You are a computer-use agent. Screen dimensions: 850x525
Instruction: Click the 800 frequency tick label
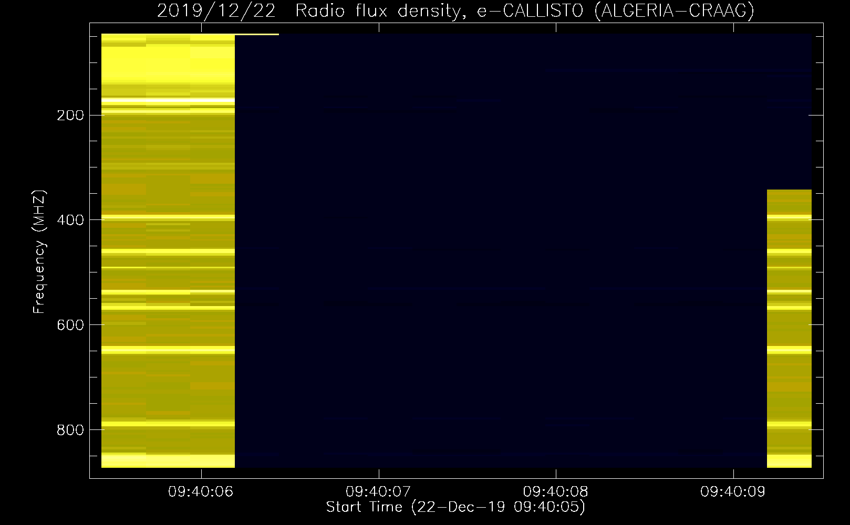coord(70,430)
